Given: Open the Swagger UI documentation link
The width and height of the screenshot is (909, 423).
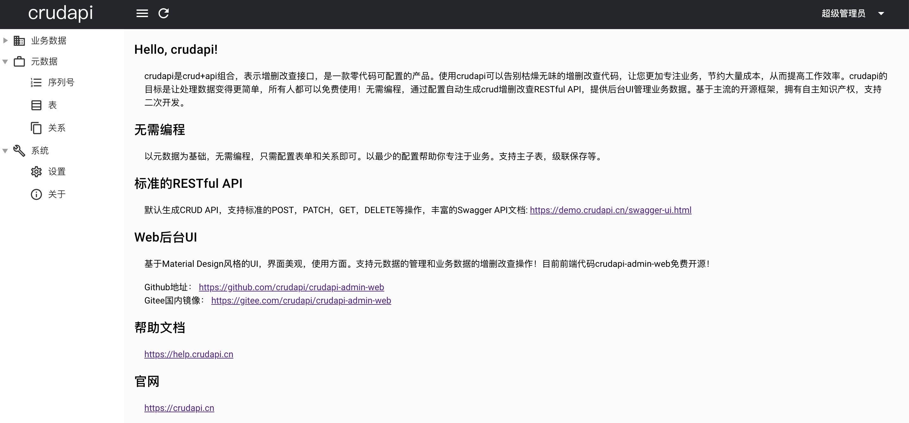Looking at the screenshot, I should pyautogui.click(x=610, y=210).
